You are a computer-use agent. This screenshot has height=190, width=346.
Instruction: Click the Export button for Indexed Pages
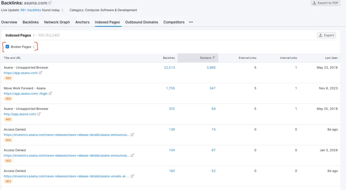(x=326, y=35)
